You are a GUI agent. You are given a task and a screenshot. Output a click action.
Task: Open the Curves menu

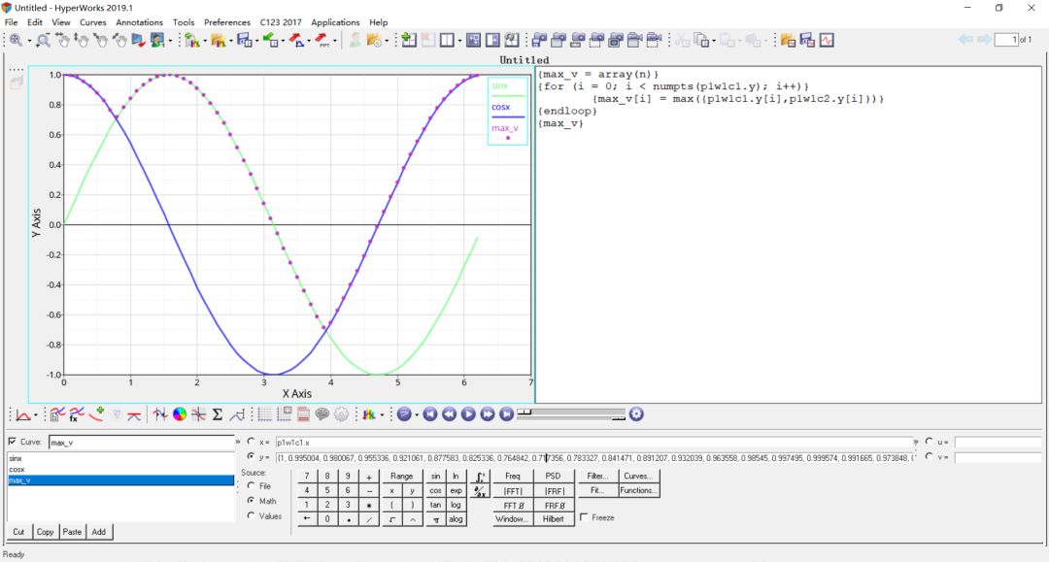pos(93,22)
